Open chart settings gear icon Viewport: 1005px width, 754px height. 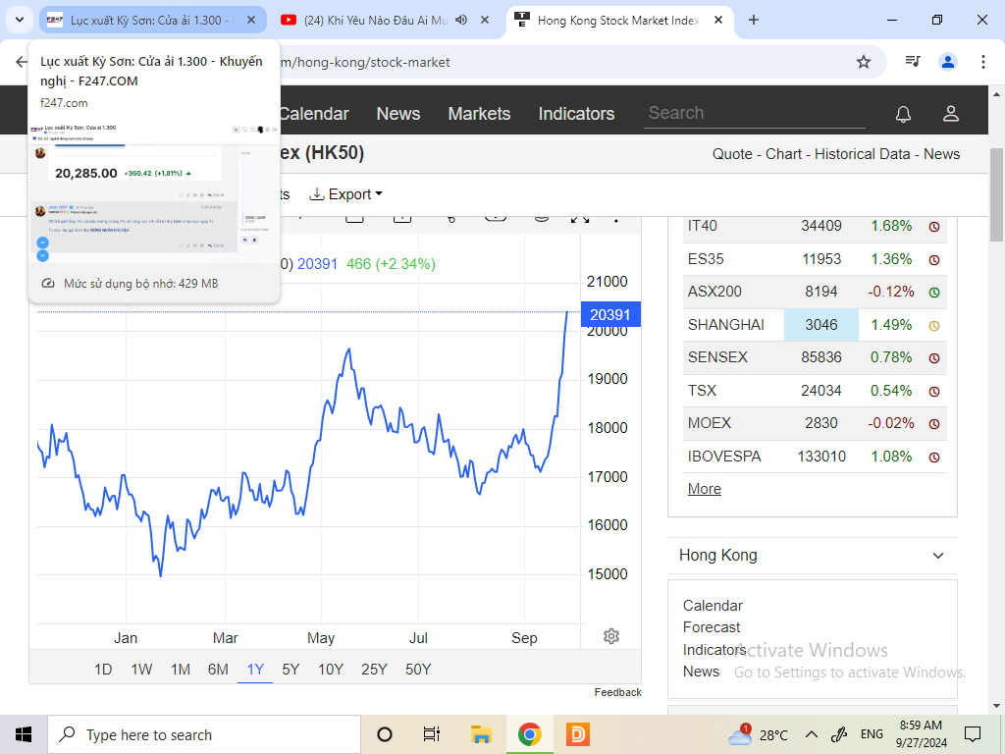pyautogui.click(x=611, y=636)
